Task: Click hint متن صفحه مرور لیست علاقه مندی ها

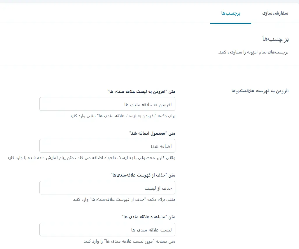Action: click(129, 241)
